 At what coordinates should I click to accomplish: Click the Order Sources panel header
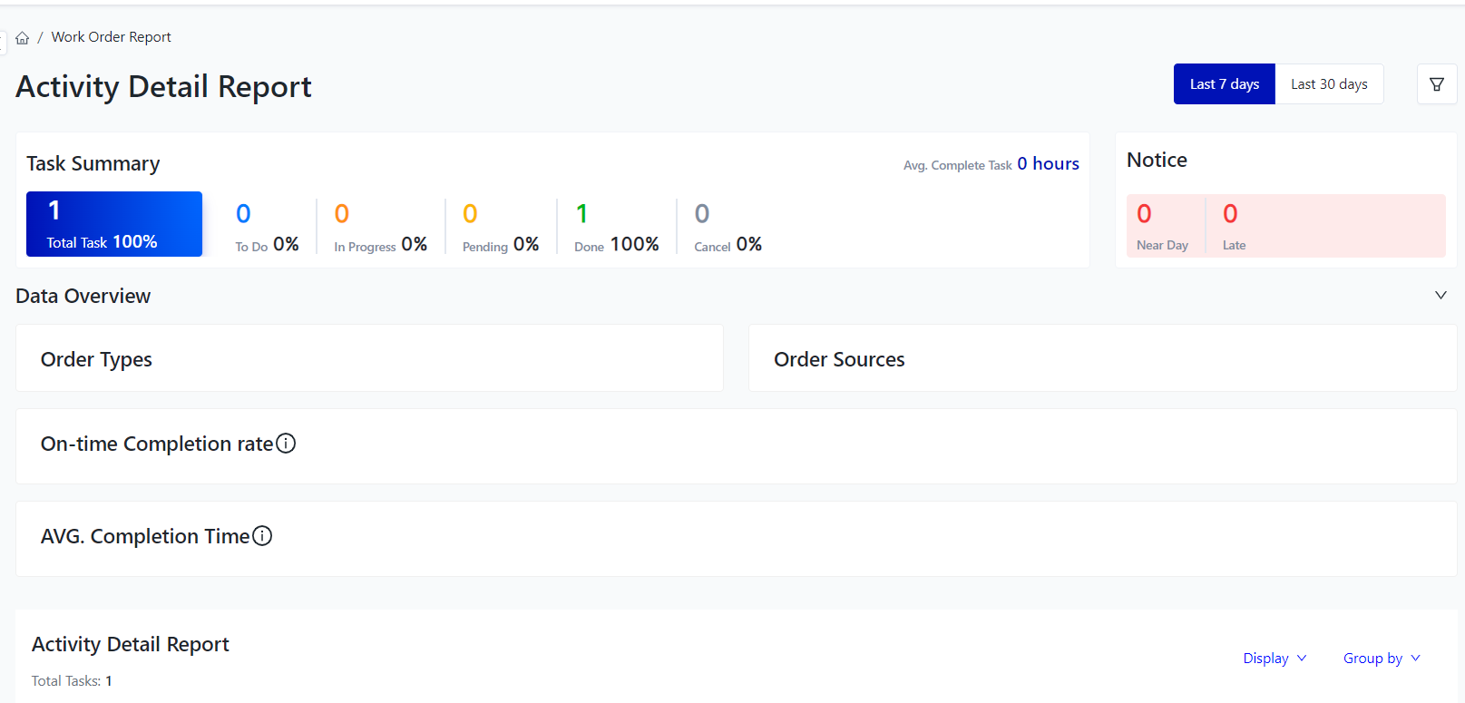(x=839, y=359)
